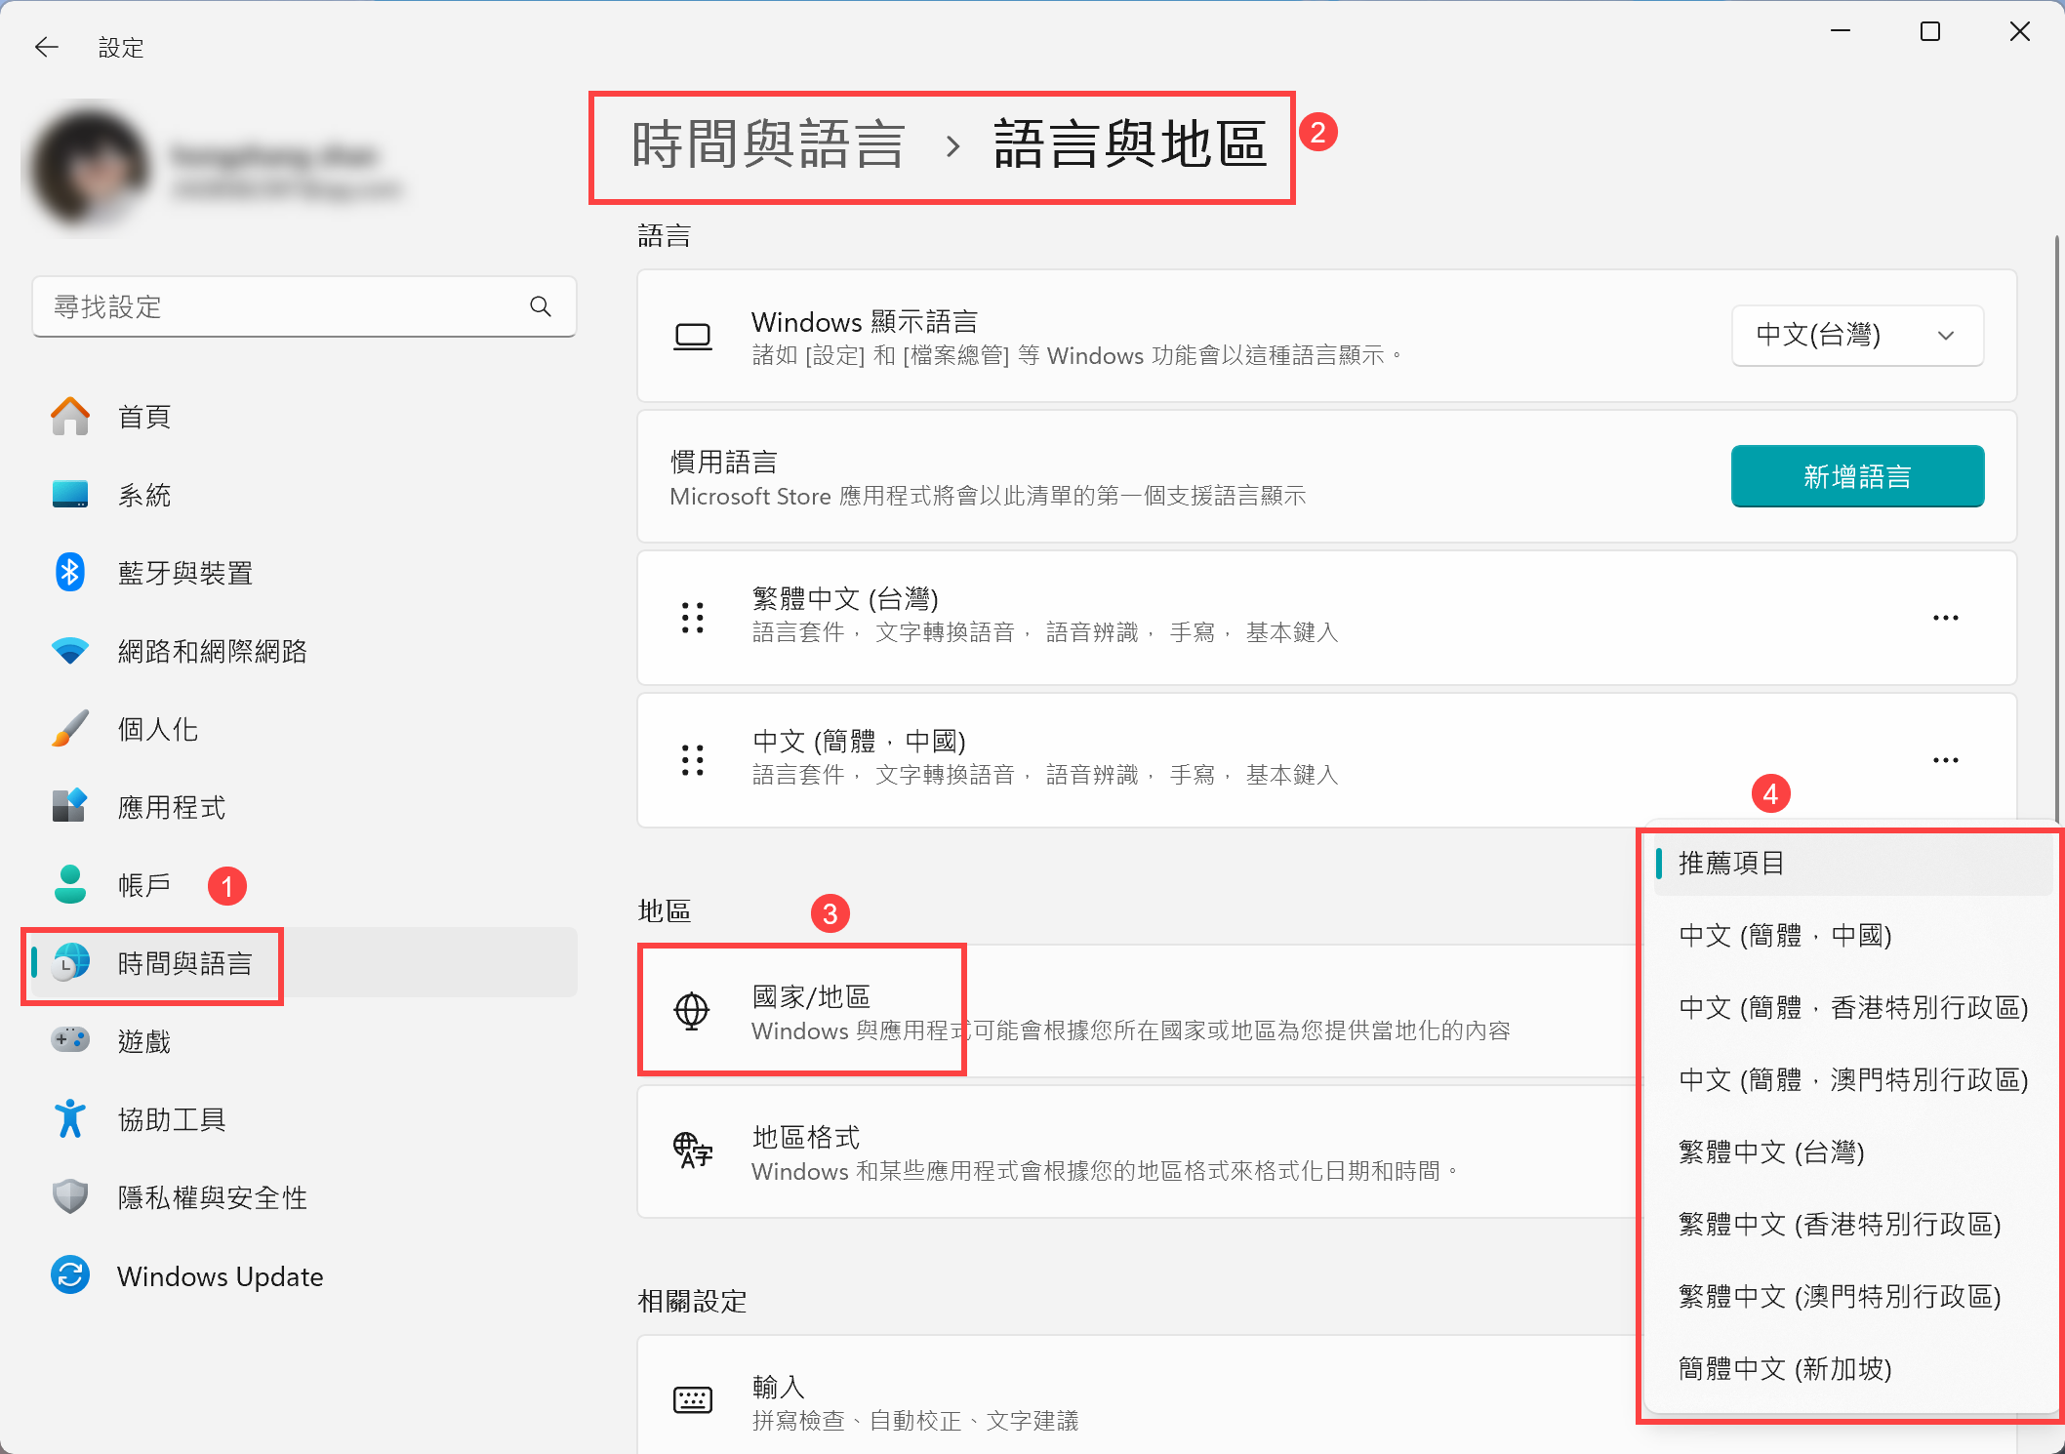Screen dimensions: 2065x1454
Task: Select 繁體中文 (香港特別行政區) from list
Action: coord(1840,1224)
